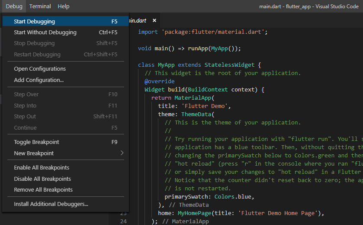Click runApp in the main function
The height and width of the screenshot is (225, 363).
(x=198, y=49)
